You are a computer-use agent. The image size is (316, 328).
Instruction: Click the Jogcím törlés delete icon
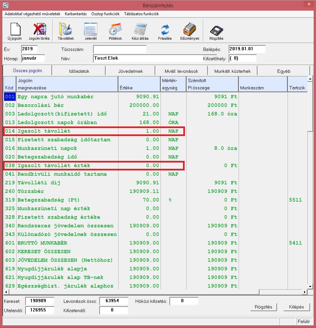click(39, 29)
